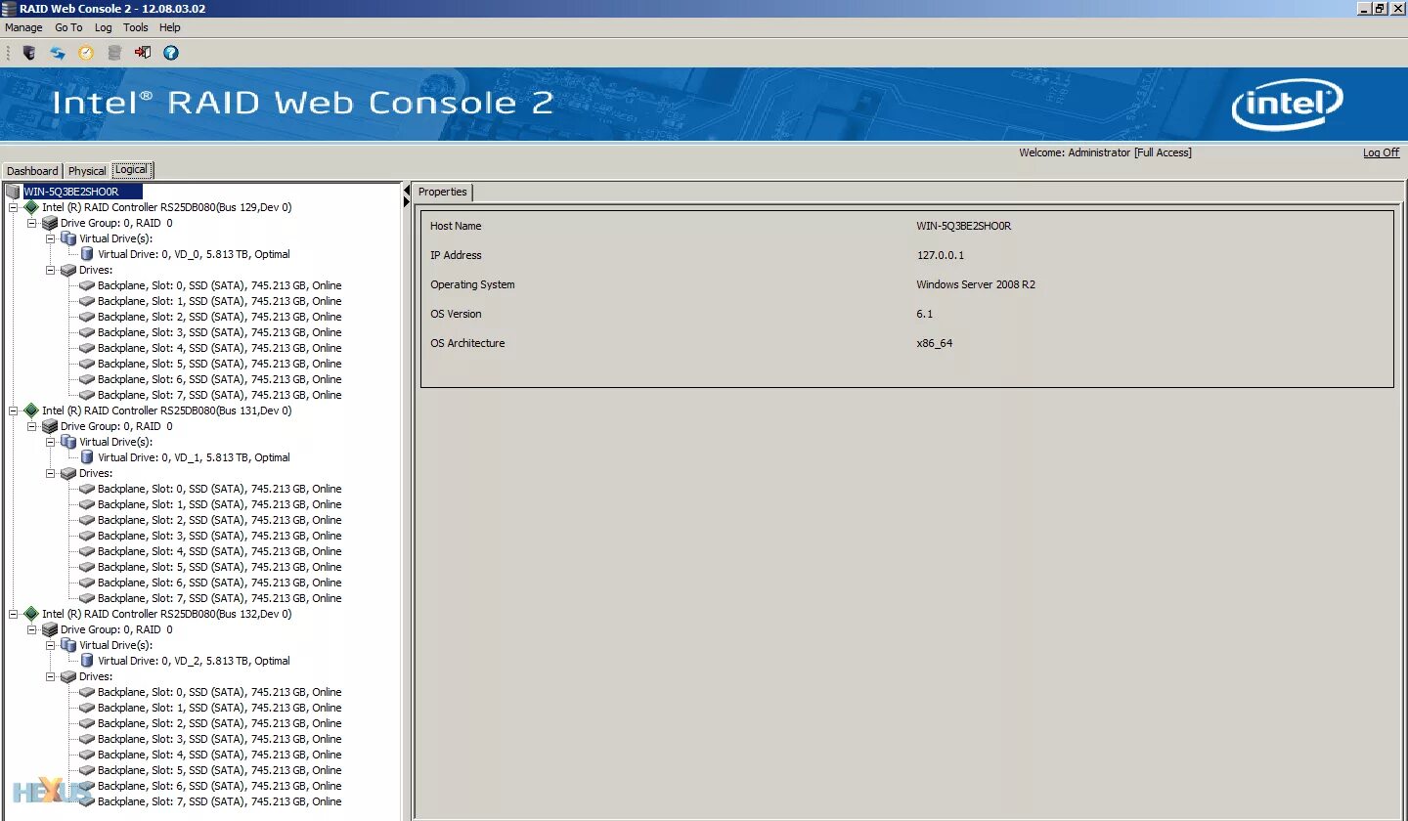1408x821 pixels.
Task: Open the Log menu
Action: coord(103,27)
